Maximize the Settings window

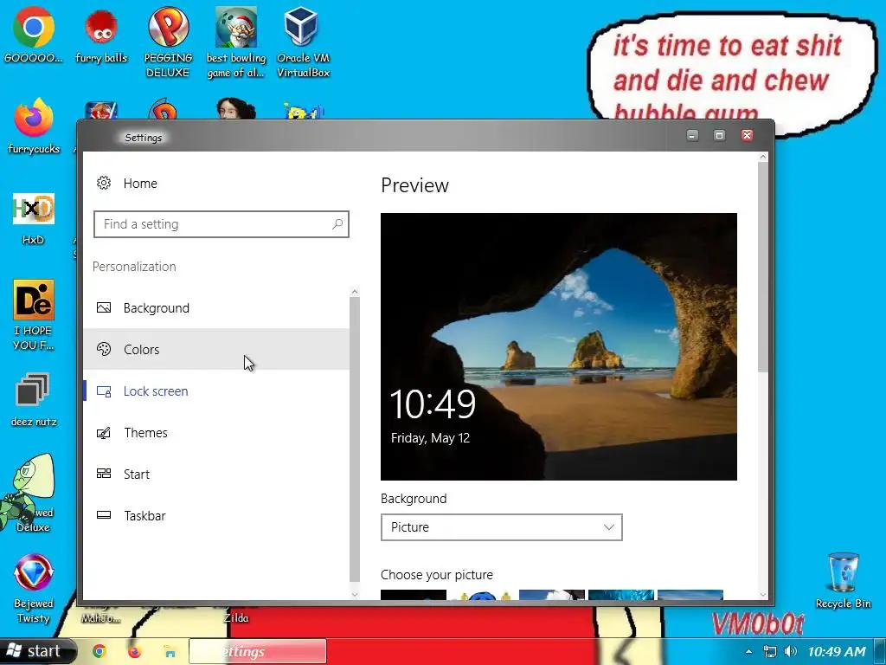coord(719,135)
